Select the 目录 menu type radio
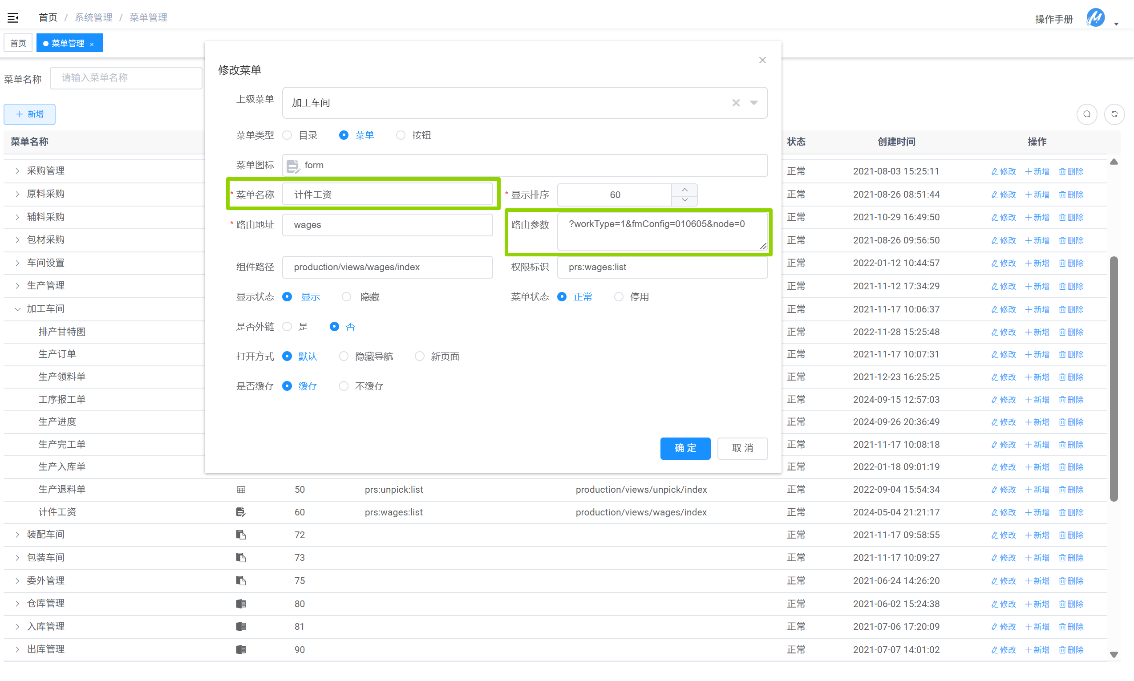 (287, 135)
